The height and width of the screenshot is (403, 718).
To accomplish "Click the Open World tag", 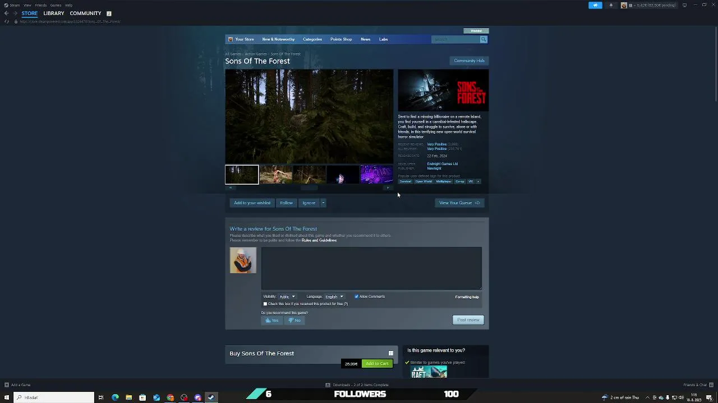I will coord(424,181).
